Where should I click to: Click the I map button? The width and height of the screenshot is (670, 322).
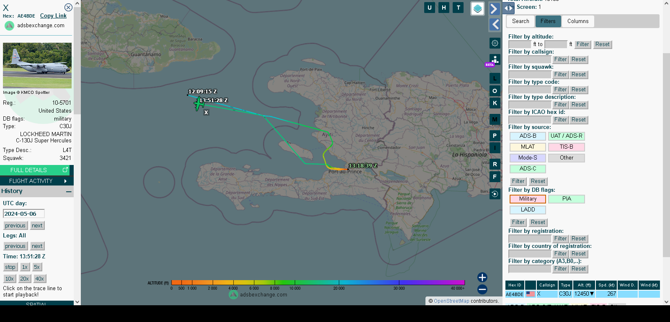pyautogui.click(x=495, y=148)
